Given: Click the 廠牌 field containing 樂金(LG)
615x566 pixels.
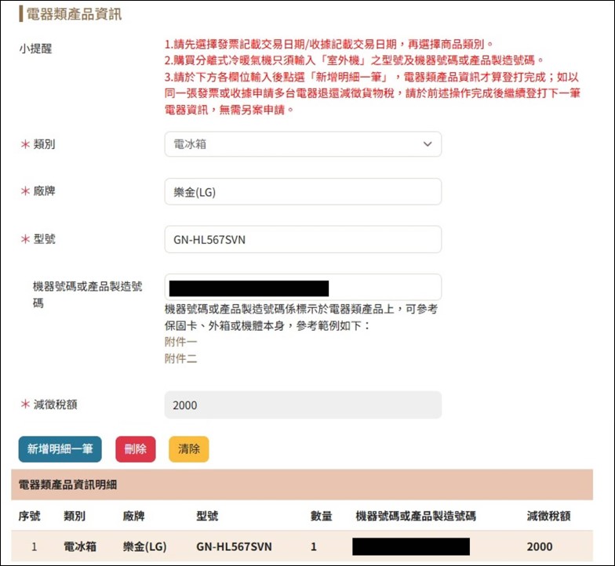Looking at the screenshot, I should 302,191.
